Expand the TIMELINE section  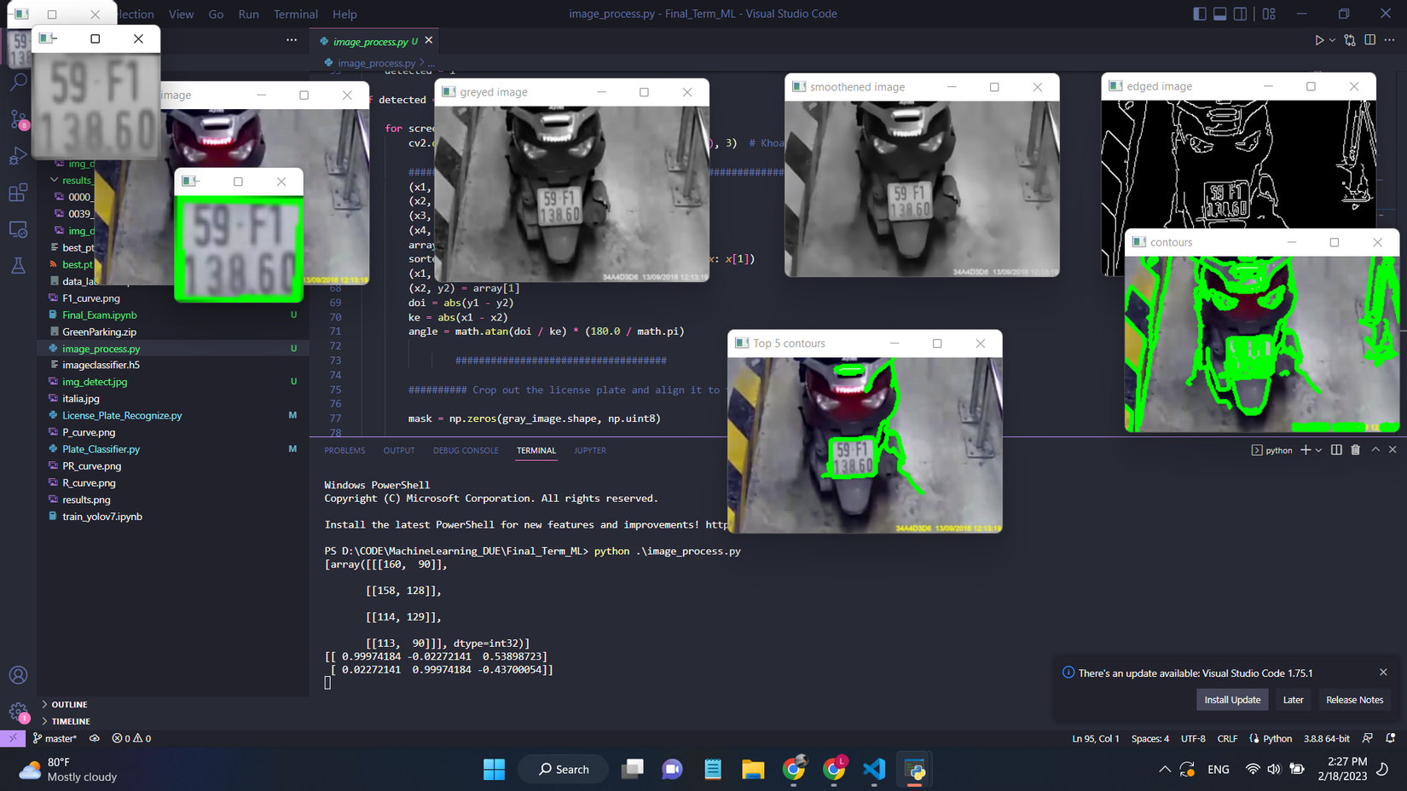[70, 721]
